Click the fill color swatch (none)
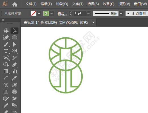The width and height of the screenshot is (148, 113). 34,14
